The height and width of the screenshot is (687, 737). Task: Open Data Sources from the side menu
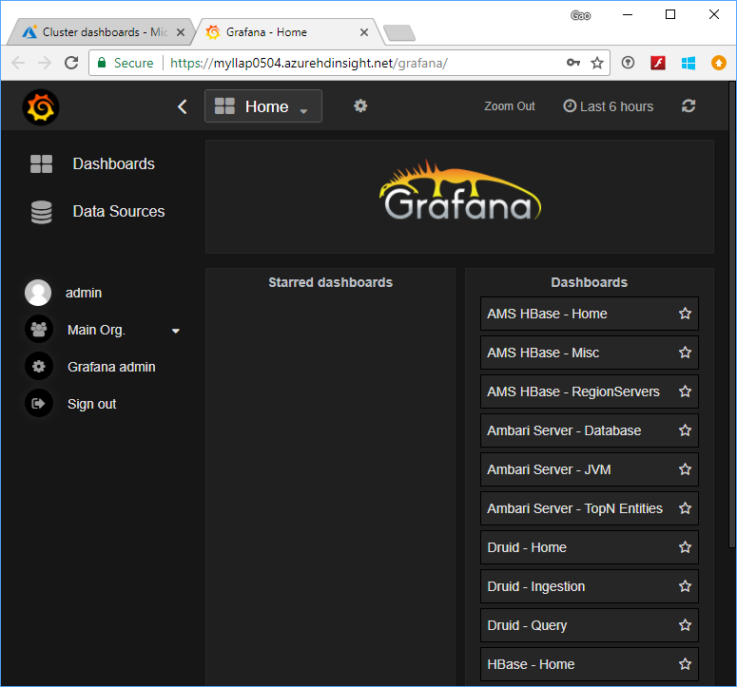pos(119,211)
